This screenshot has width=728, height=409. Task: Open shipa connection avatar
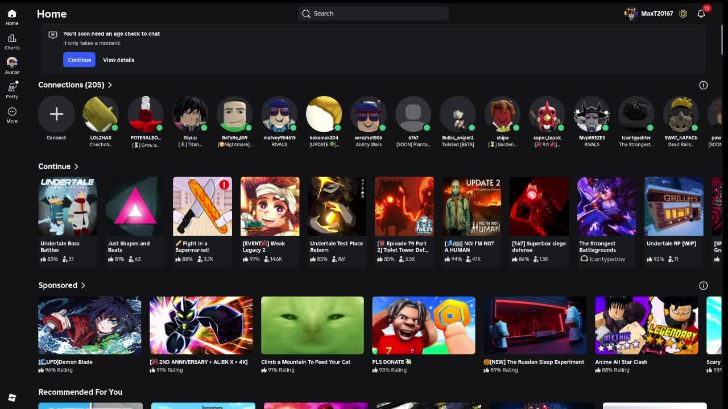point(502,114)
